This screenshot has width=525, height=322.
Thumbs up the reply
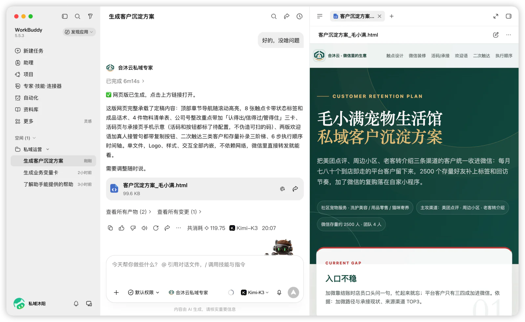click(121, 228)
